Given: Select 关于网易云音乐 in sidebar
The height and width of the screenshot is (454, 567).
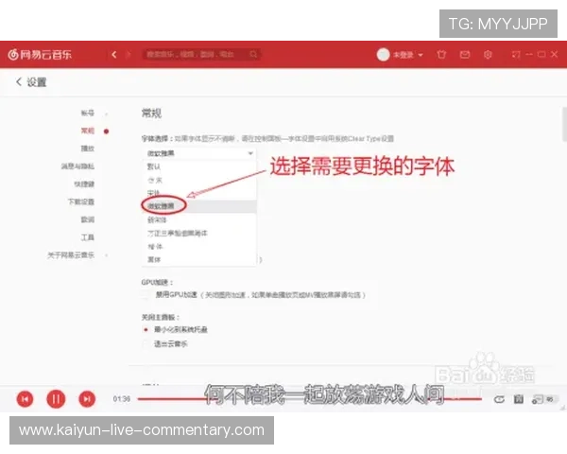Looking at the screenshot, I should (x=71, y=254).
